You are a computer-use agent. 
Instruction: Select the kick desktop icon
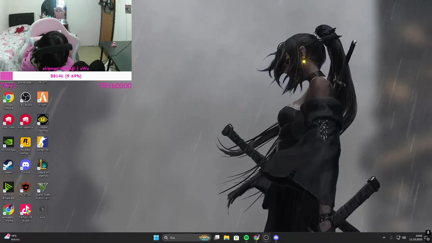point(43,212)
